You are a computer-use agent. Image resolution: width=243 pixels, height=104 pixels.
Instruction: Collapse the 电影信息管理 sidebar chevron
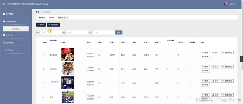coord(28,21)
